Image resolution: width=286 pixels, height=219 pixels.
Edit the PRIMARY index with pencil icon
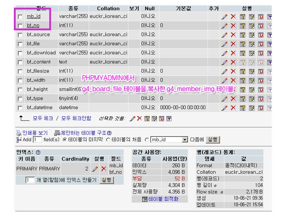95,169
